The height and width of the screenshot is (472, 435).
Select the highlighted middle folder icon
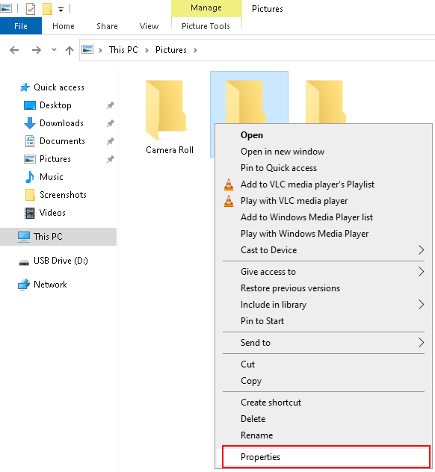[244, 101]
